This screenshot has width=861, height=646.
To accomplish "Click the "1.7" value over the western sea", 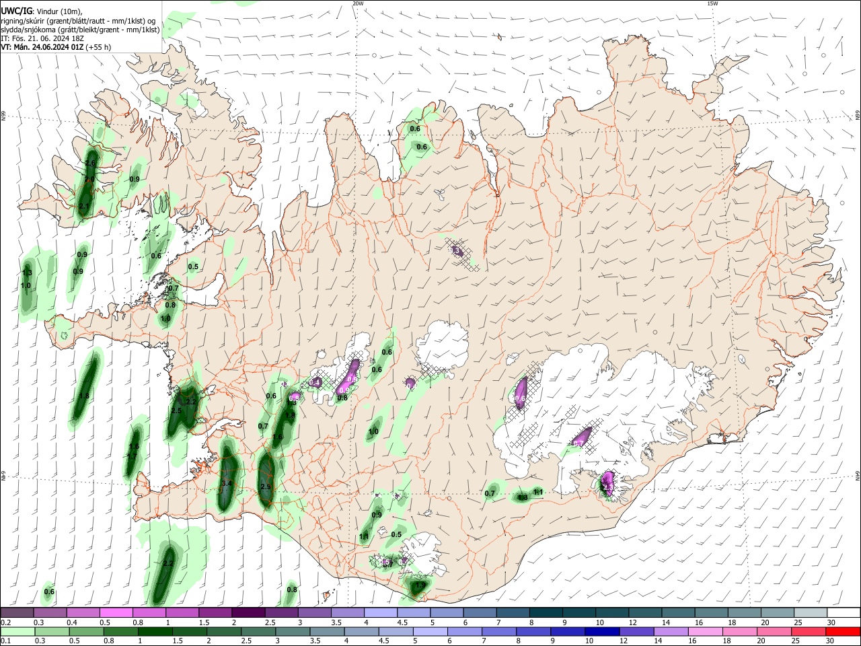I will (132, 457).
